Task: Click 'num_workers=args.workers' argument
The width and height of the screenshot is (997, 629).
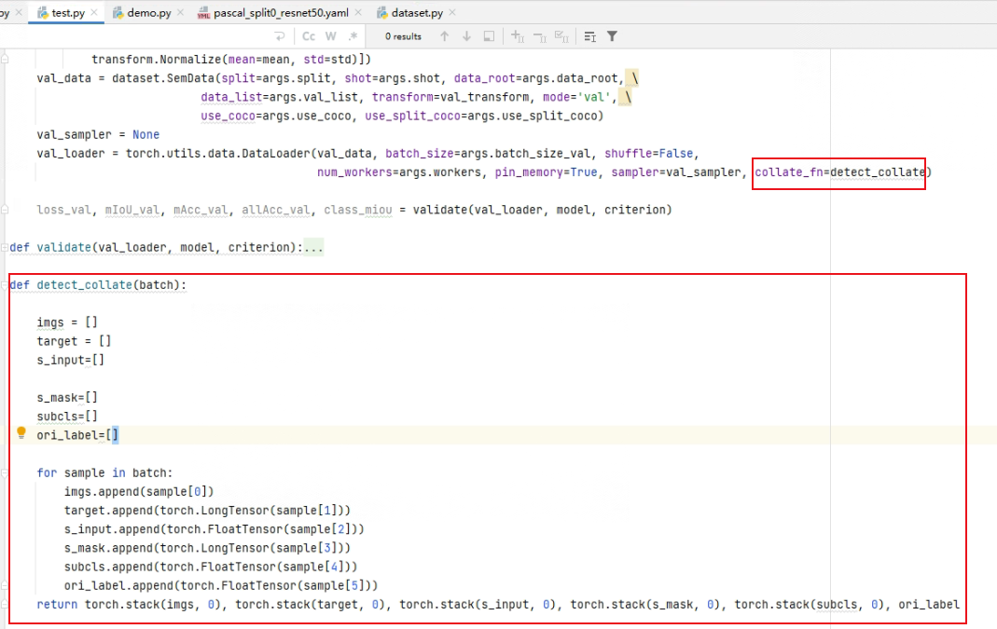Action: [399, 172]
